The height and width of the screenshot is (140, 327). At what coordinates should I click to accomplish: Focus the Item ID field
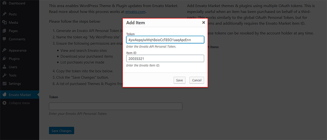165,58
